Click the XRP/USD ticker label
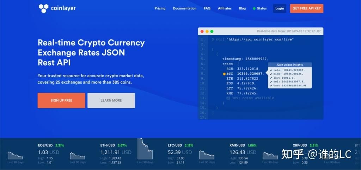361x170 pixels. (x=300, y=145)
